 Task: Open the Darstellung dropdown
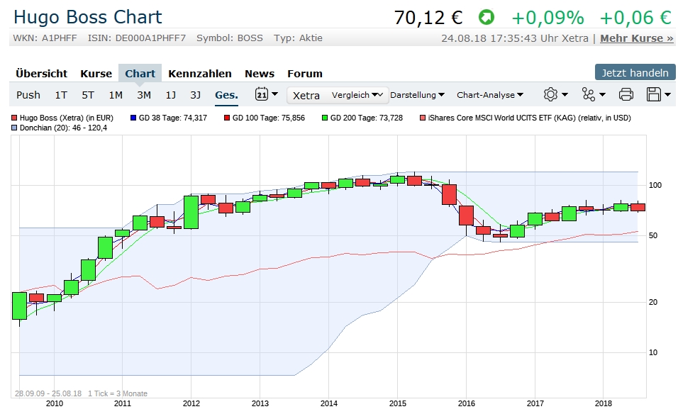(x=418, y=95)
